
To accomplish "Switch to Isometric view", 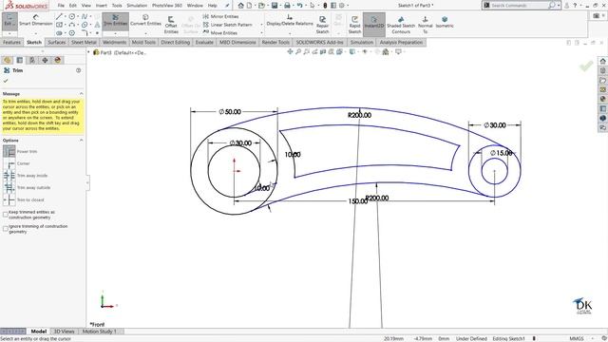I will [445, 22].
